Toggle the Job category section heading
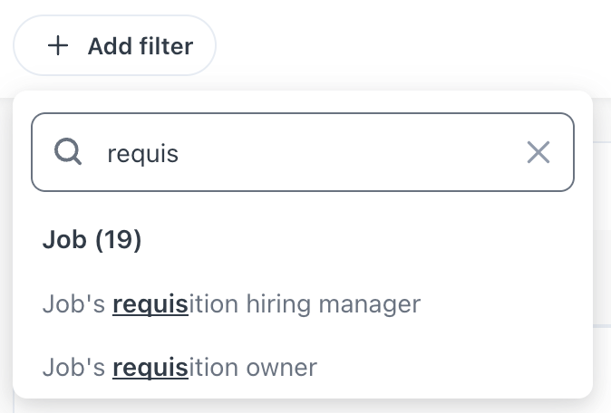 pyautogui.click(x=92, y=241)
